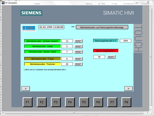Select Trocknen hours field showing 20
The height and width of the screenshot is (116, 154).
67,64
